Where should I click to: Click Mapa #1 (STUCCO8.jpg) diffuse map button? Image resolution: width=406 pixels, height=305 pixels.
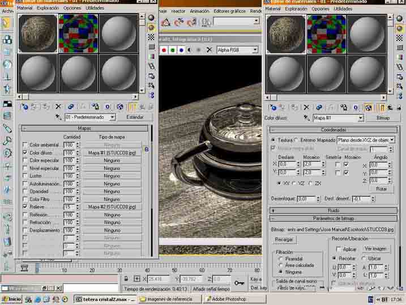pyautogui.click(x=112, y=152)
